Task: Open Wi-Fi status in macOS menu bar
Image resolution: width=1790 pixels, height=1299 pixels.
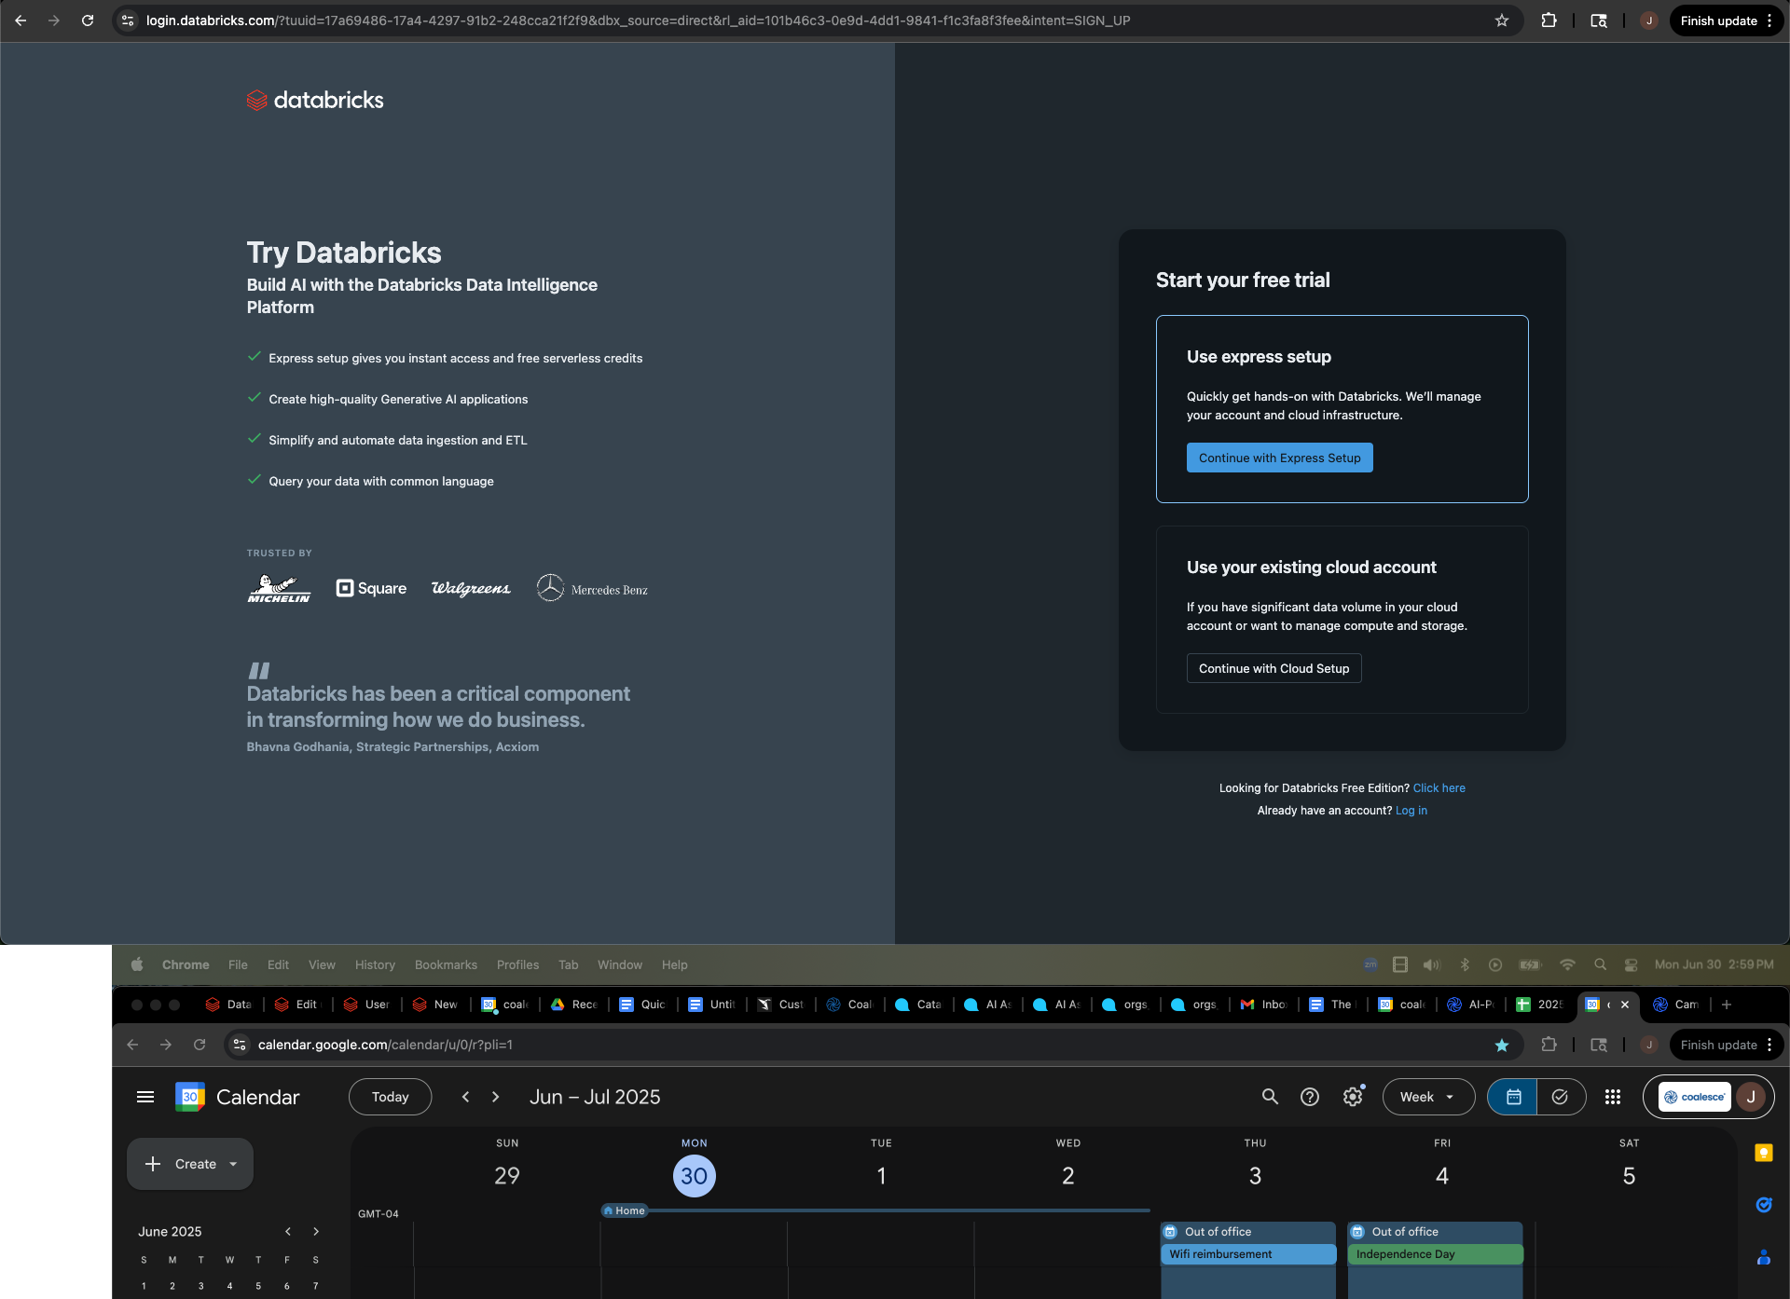Action: tap(1567, 964)
